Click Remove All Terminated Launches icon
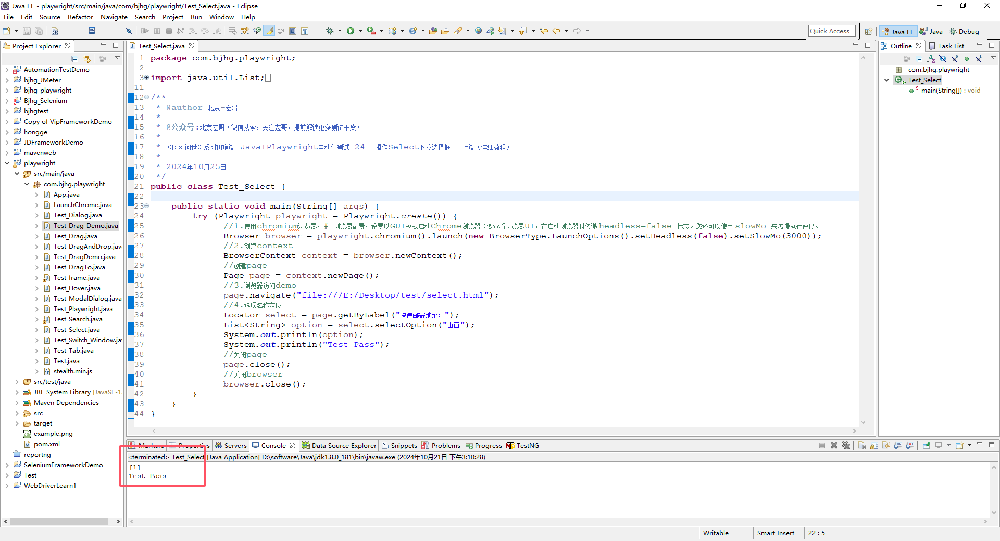This screenshot has height=541, width=1000. point(846,445)
